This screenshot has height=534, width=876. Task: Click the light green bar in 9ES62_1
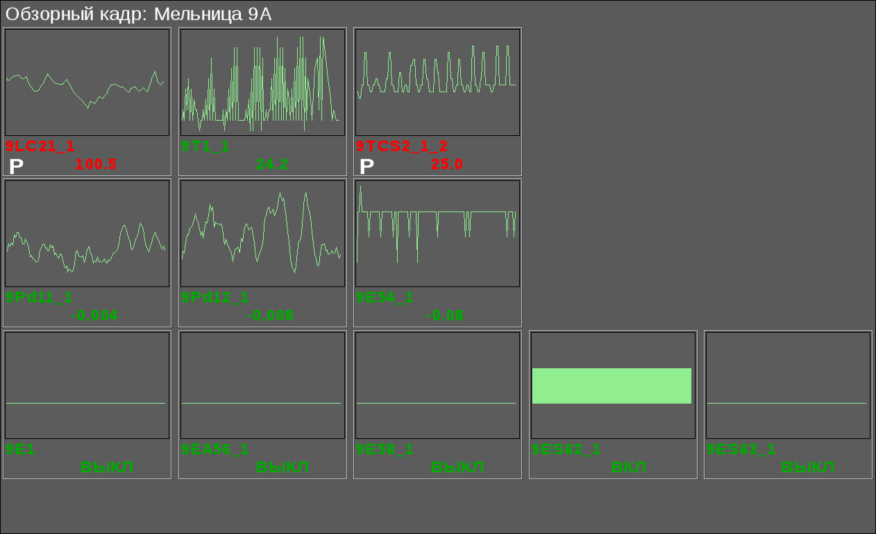tap(612, 386)
